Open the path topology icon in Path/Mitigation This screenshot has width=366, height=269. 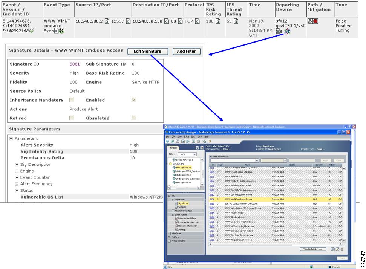[310, 21]
